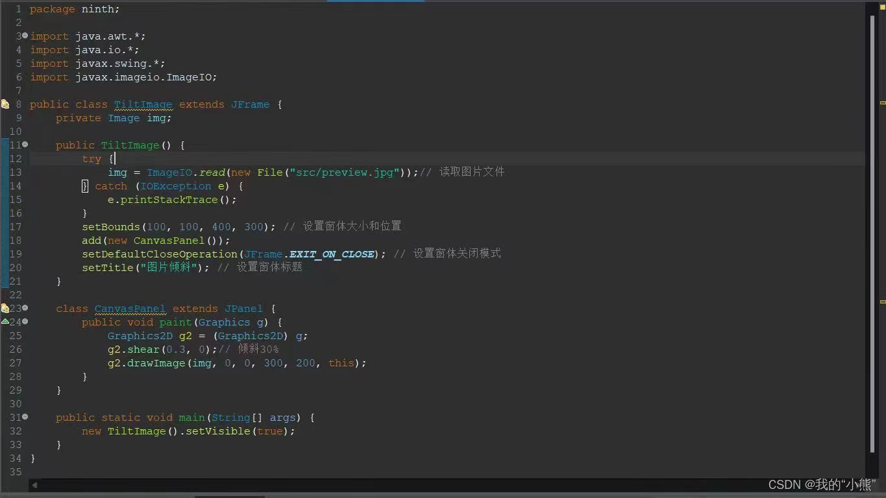This screenshot has height=498, width=886.
Task: Click 'this' keyword on line 27
Action: 341,363
